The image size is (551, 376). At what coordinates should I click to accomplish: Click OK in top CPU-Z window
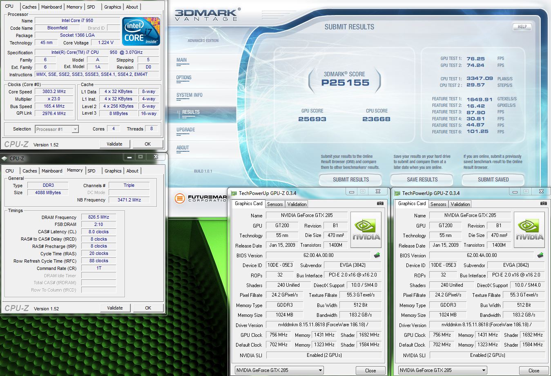click(x=148, y=144)
